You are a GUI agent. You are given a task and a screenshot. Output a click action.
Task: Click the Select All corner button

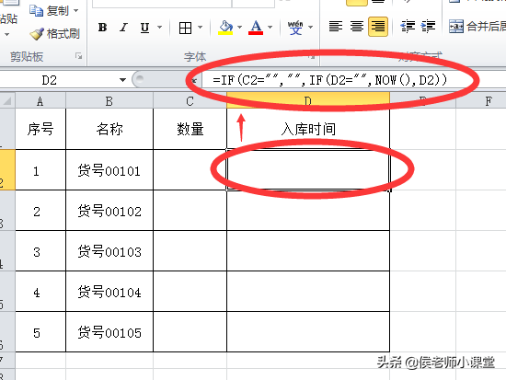[x=7, y=101]
